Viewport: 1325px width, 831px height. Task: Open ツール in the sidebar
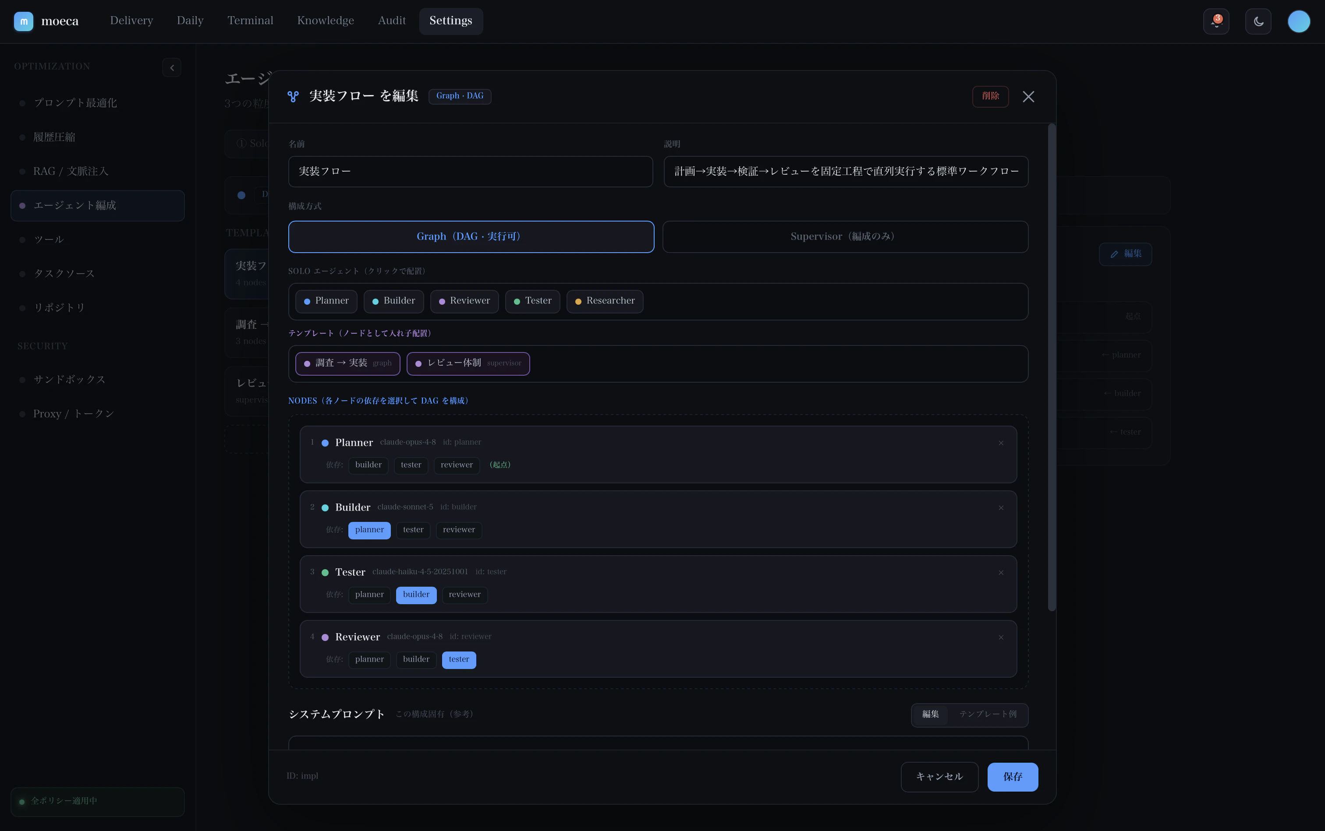pyautogui.click(x=97, y=239)
